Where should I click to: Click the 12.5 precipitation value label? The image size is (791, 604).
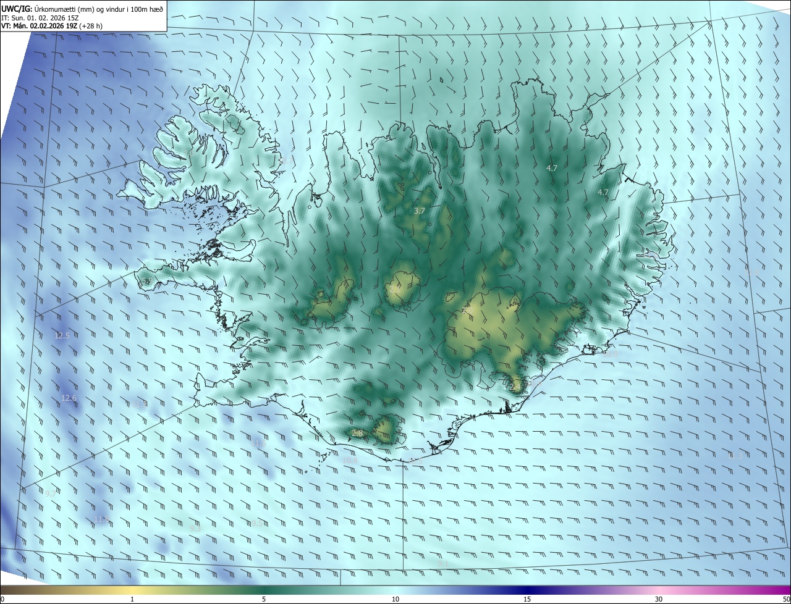click(x=62, y=335)
